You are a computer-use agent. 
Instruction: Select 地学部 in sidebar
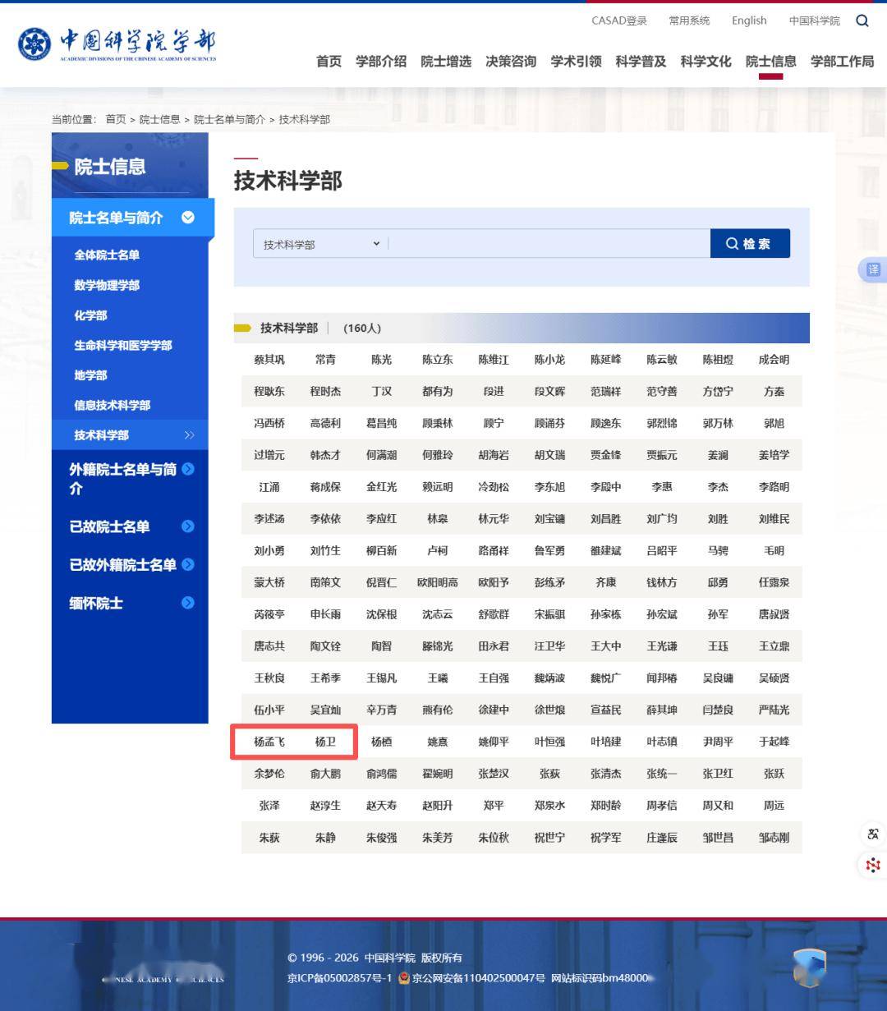(90, 375)
